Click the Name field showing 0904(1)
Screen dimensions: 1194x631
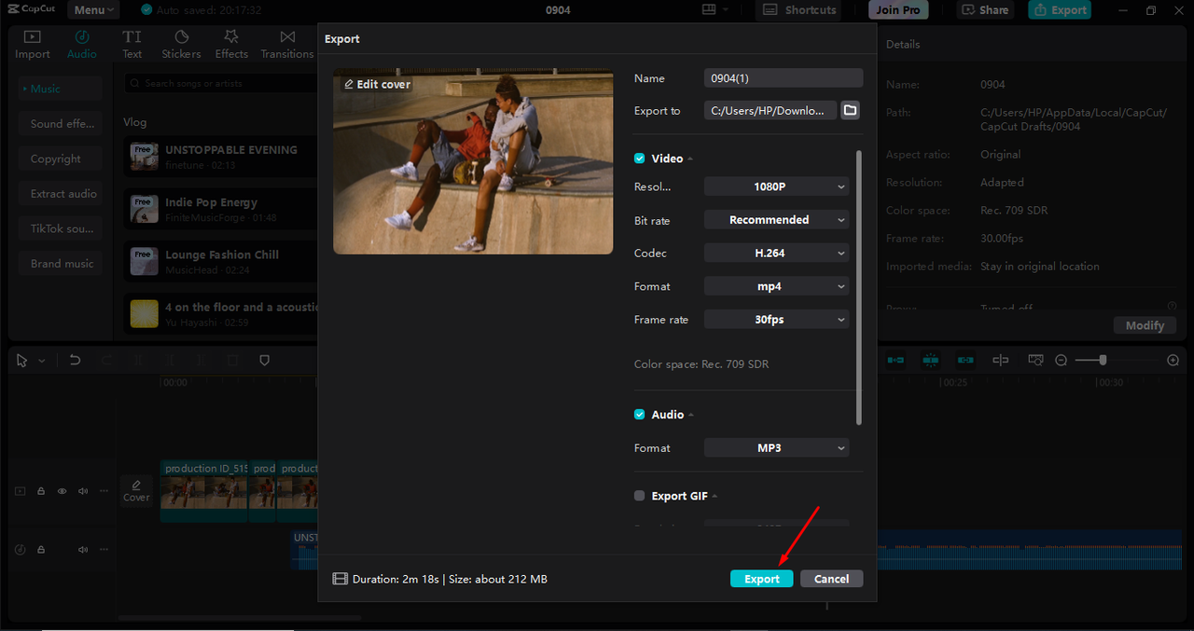click(784, 78)
